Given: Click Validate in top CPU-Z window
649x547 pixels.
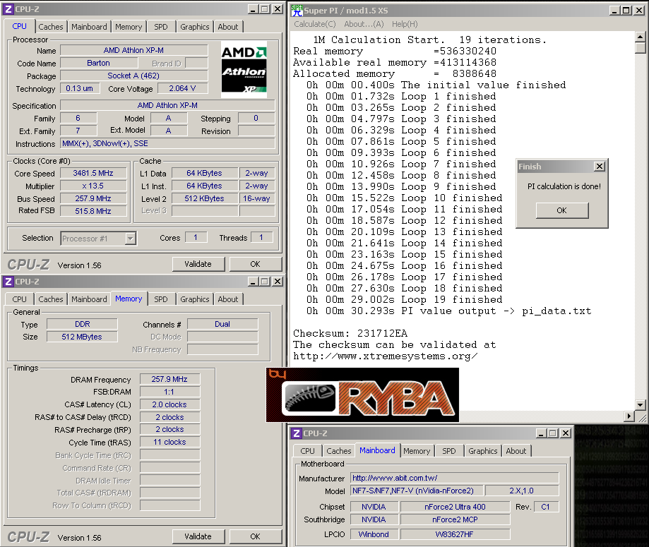Looking at the screenshot, I should coord(198,264).
